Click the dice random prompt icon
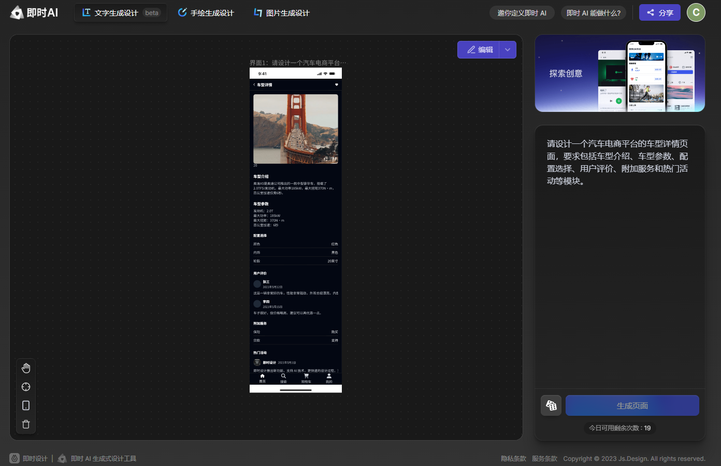The image size is (721, 466). click(x=551, y=405)
